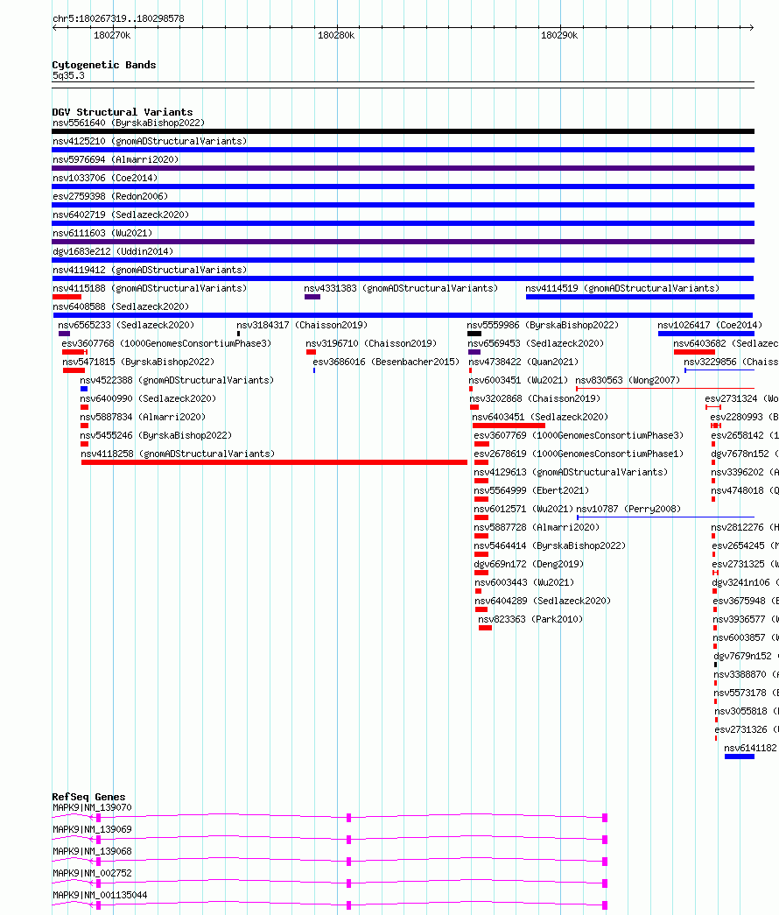The width and height of the screenshot is (779, 915).
Task: Click nsv6012571 (Wu2021) label
Action: click(523, 509)
